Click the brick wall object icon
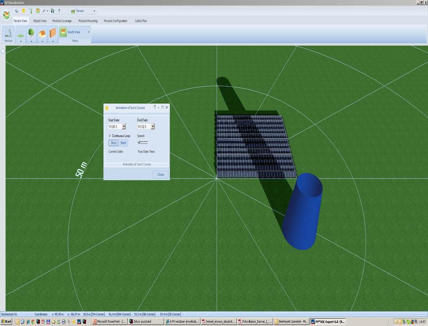The width and height of the screenshot is (428, 326). pos(53,33)
